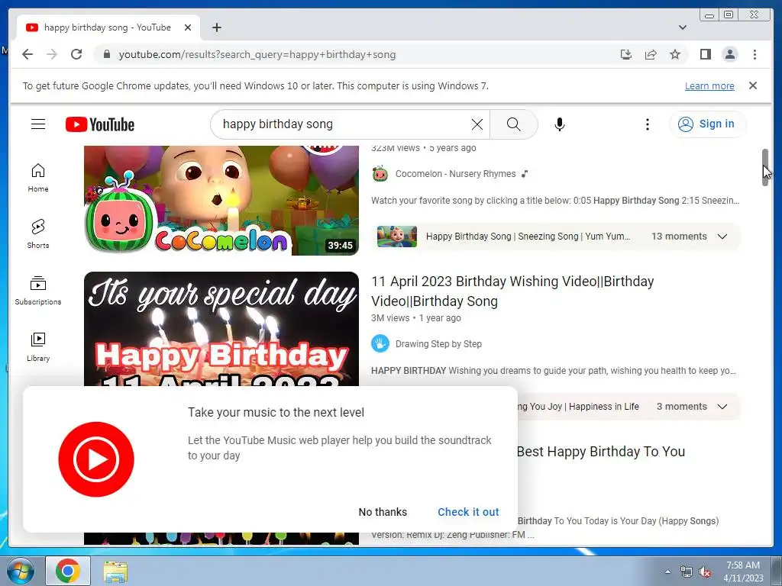Viewport: 782px width, 586px height.
Task: Open the network tray icon
Action: (x=687, y=572)
